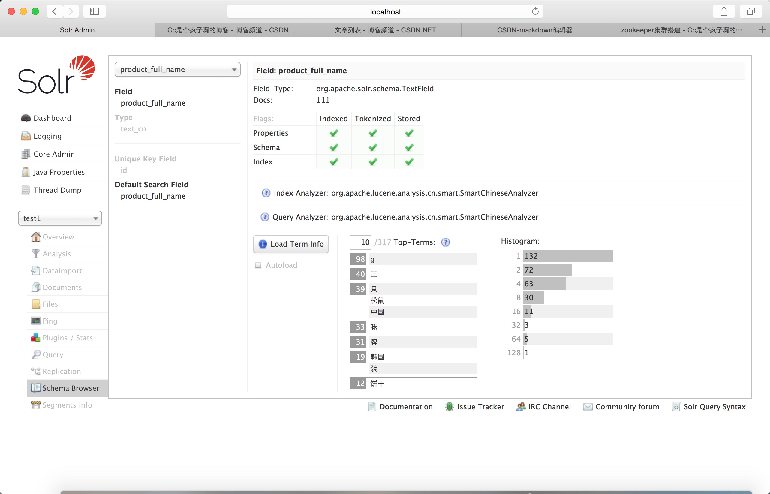Click the Logging icon in sidebar
The width and height of the screenshot is (770, 494).
pyautogui.click(x=26, y=135)
